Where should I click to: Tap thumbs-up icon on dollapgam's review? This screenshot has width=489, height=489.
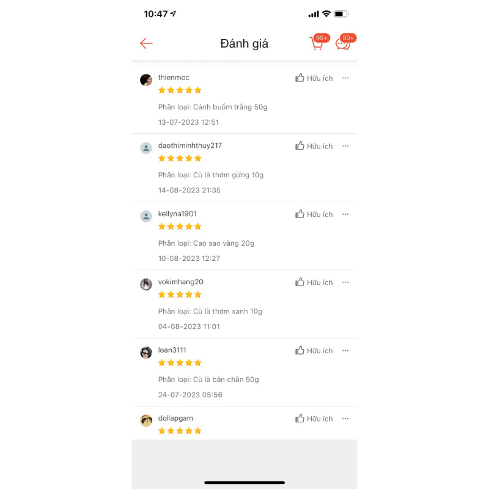tap(300, 419)
